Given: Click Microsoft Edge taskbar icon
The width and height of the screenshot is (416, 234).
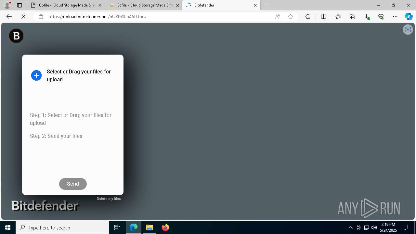Looking at the screenshot, I should [x=134, y=227].
